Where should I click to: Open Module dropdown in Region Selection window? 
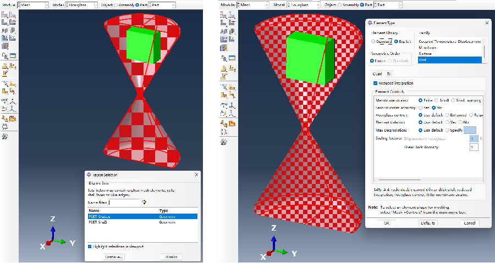33,5
